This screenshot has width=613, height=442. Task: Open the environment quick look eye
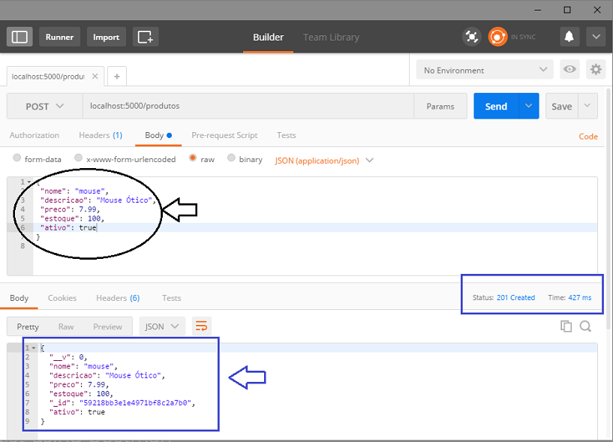(x=569, y=70)
